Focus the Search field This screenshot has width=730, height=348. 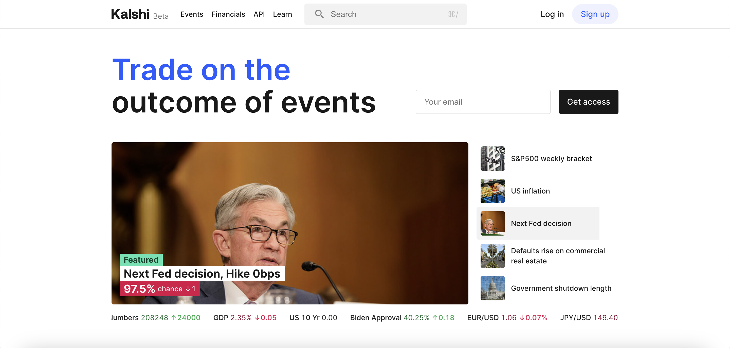[385, 14]
